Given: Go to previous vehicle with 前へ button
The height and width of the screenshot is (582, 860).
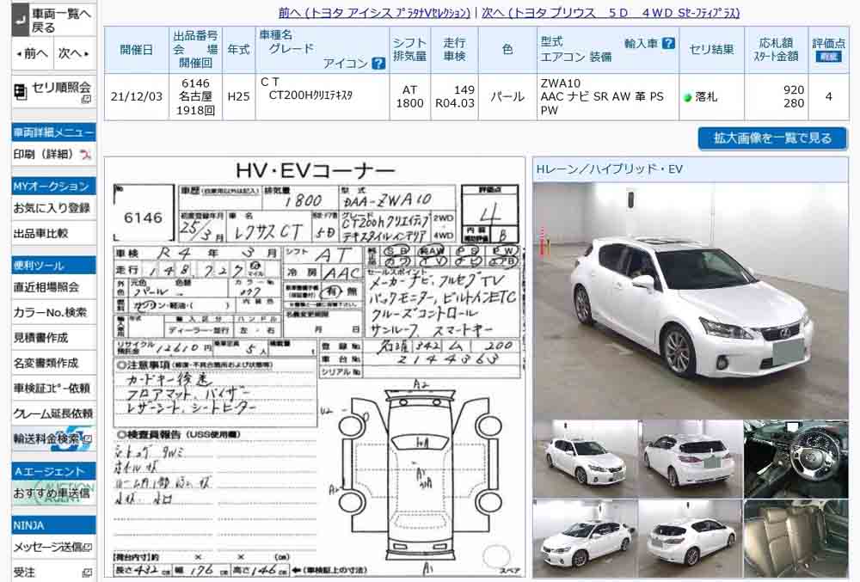Looking at the screenshot, I should 32,53.
